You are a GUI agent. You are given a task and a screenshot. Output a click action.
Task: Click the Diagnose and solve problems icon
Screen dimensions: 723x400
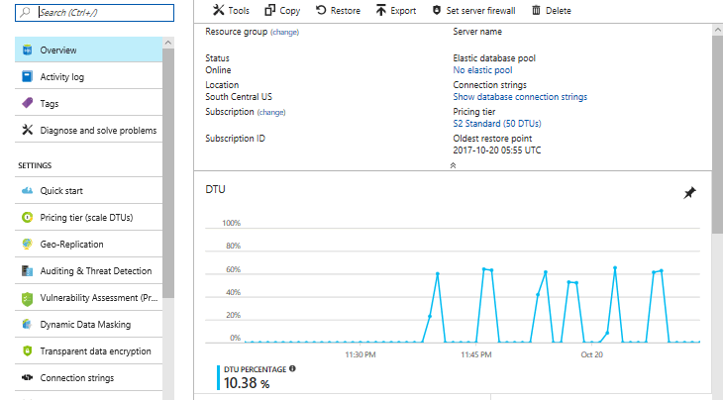click(27, 130)
